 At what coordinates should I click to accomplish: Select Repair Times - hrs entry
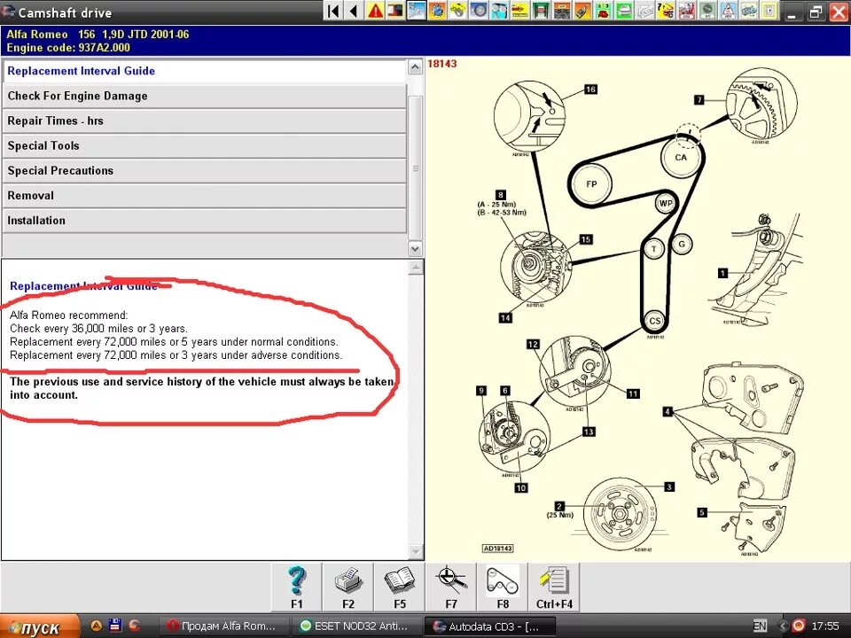[205, 121]
